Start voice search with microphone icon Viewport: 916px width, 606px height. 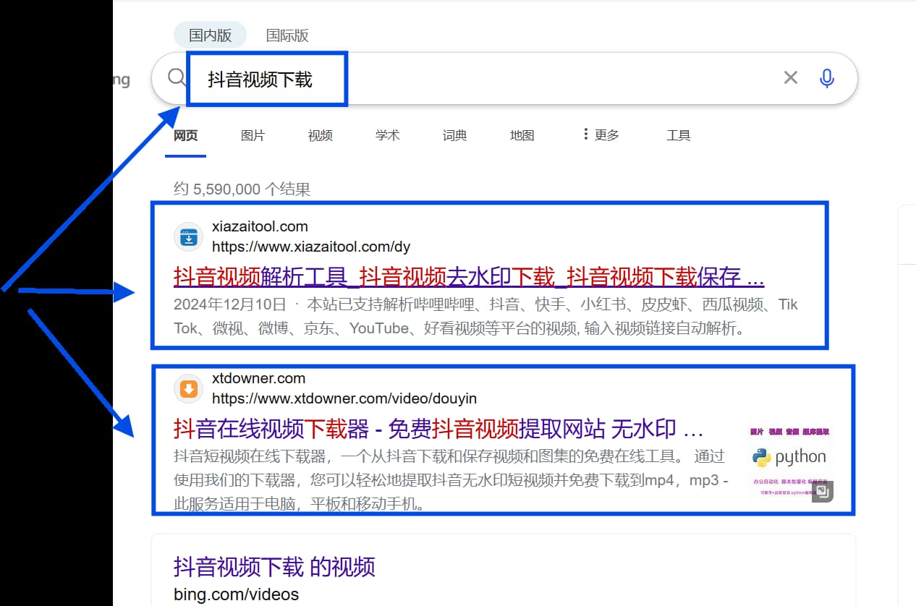[x=827, y=78]
